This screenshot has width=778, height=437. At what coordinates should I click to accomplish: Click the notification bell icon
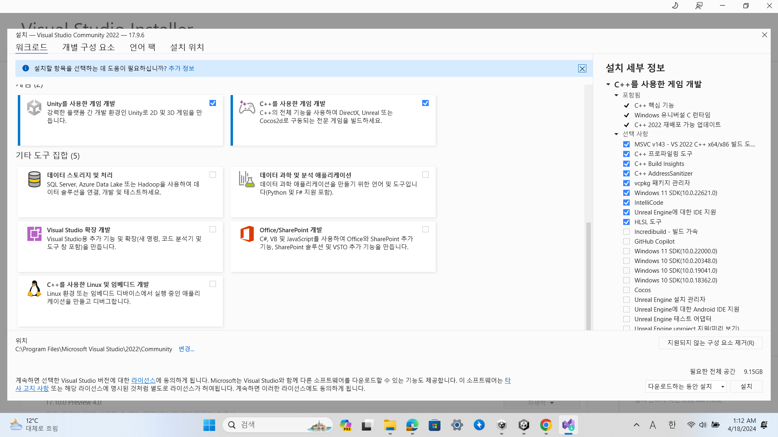click(x=764, y=425)
